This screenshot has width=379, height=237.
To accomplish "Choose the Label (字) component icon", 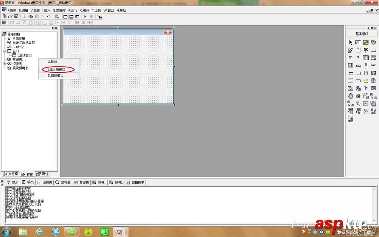I will pyautogui.click(x=366, y=50).
